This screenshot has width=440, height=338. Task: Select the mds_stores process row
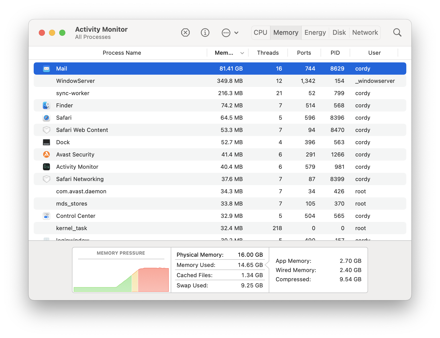click(220, 204)
